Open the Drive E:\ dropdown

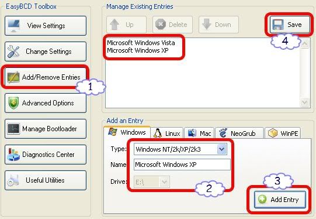click(152, 182)
